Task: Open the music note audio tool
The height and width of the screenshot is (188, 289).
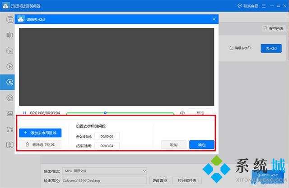Action: [x=9, y=129]
